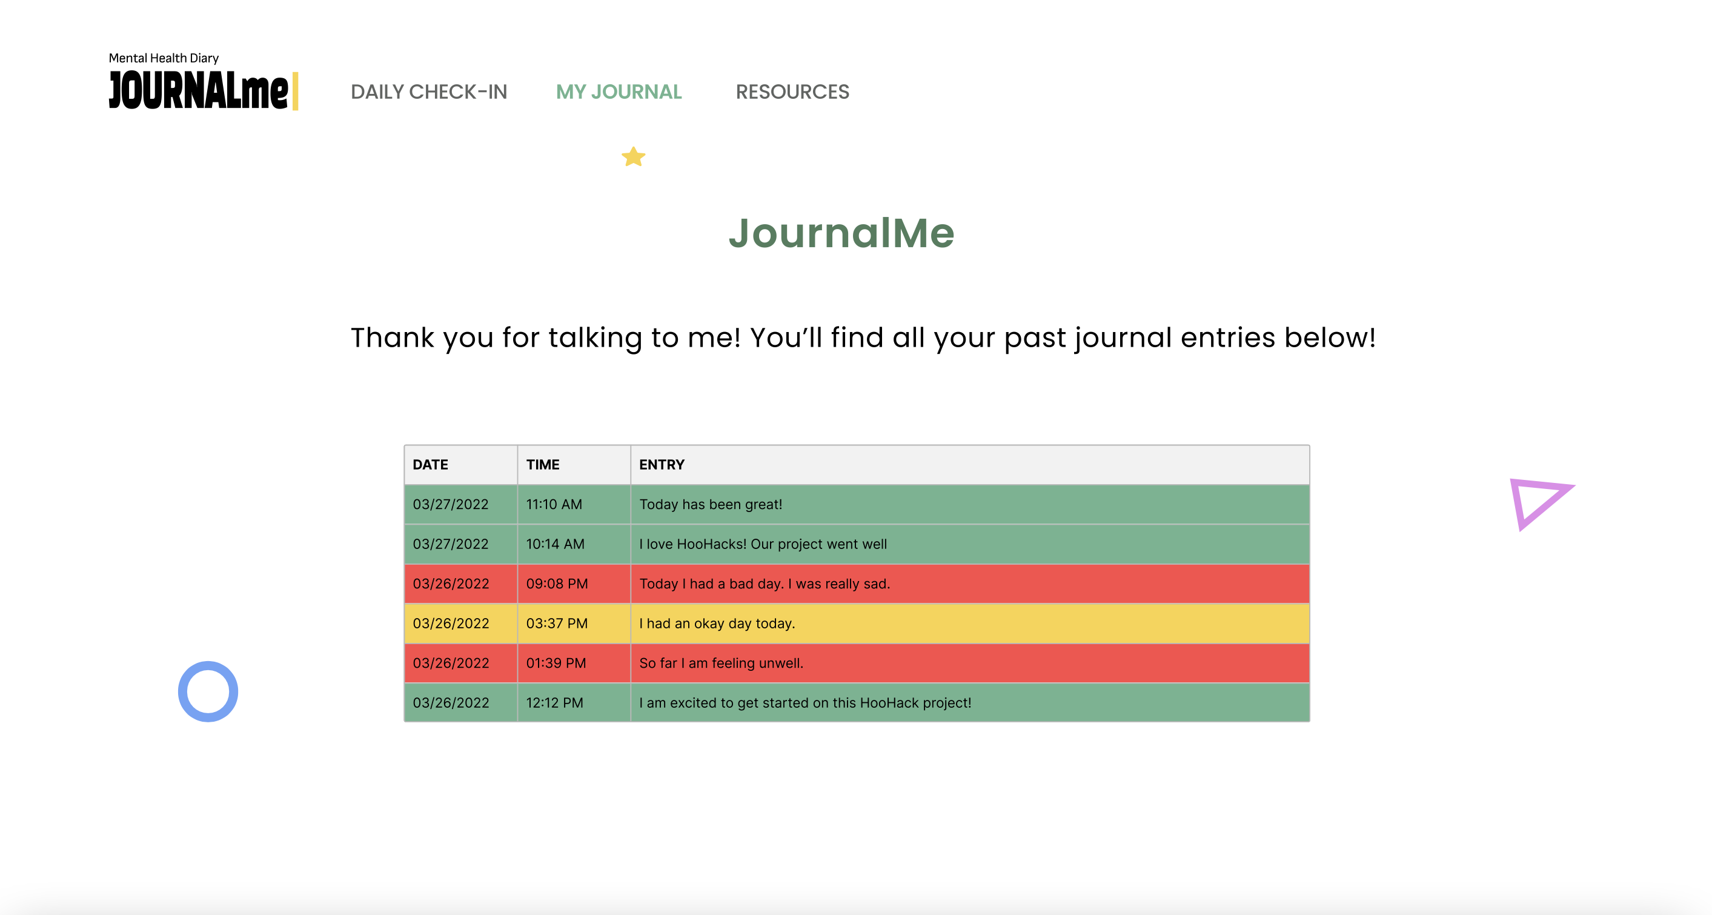The height and width of the screenshot is (915, 1712).
Task: Click the Mental Health Diary tagline
Action: point(164,59)
